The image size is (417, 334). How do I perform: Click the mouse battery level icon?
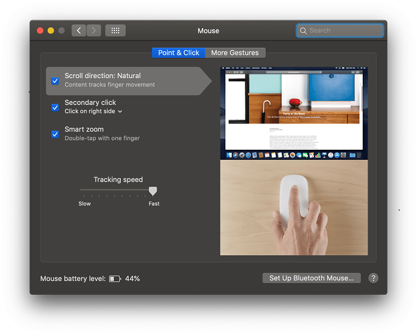coord(115,279)
